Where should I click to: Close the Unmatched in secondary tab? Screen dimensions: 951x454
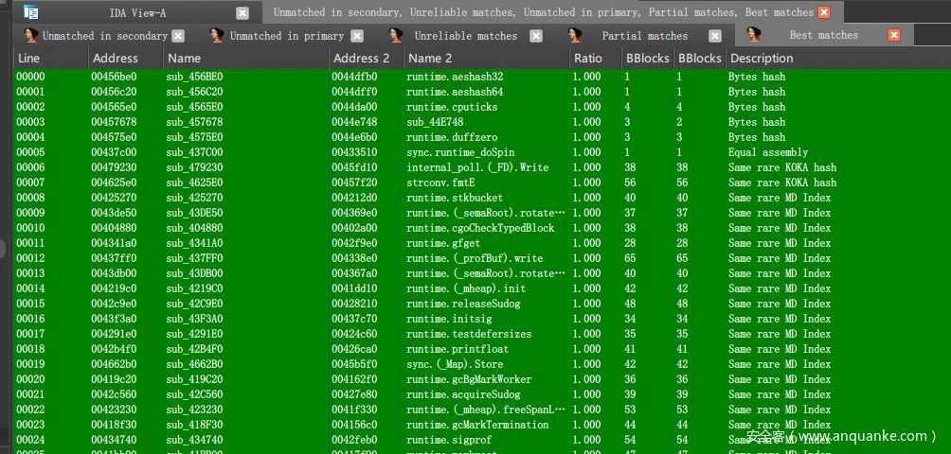[x=178, y=36]
